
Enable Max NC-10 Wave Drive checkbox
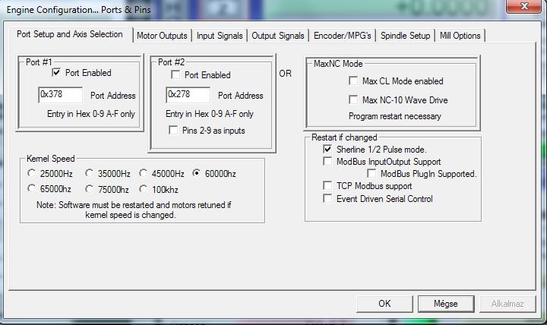coord(353,99)
